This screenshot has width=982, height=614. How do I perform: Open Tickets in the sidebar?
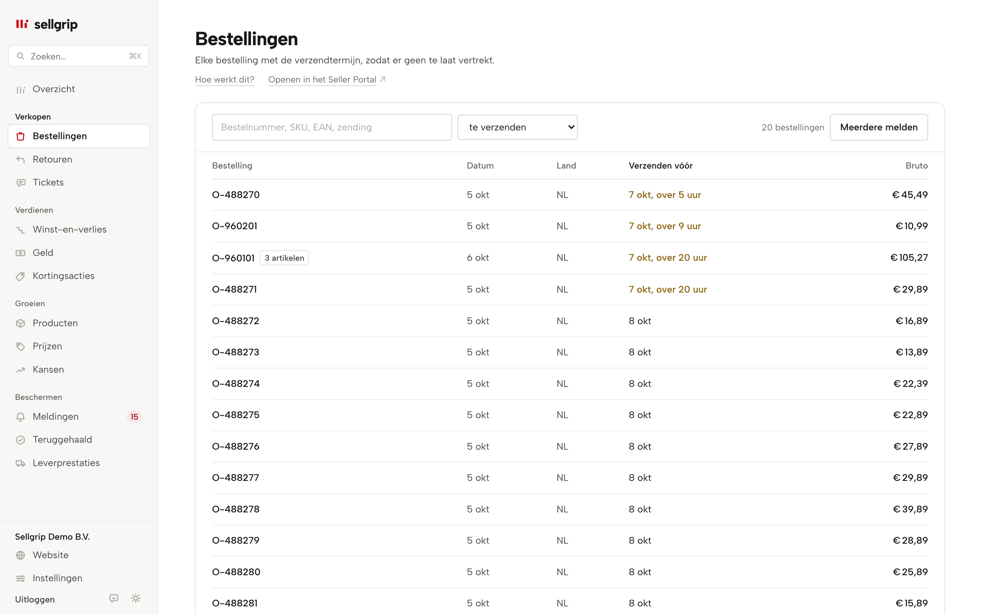pos(79,183)
